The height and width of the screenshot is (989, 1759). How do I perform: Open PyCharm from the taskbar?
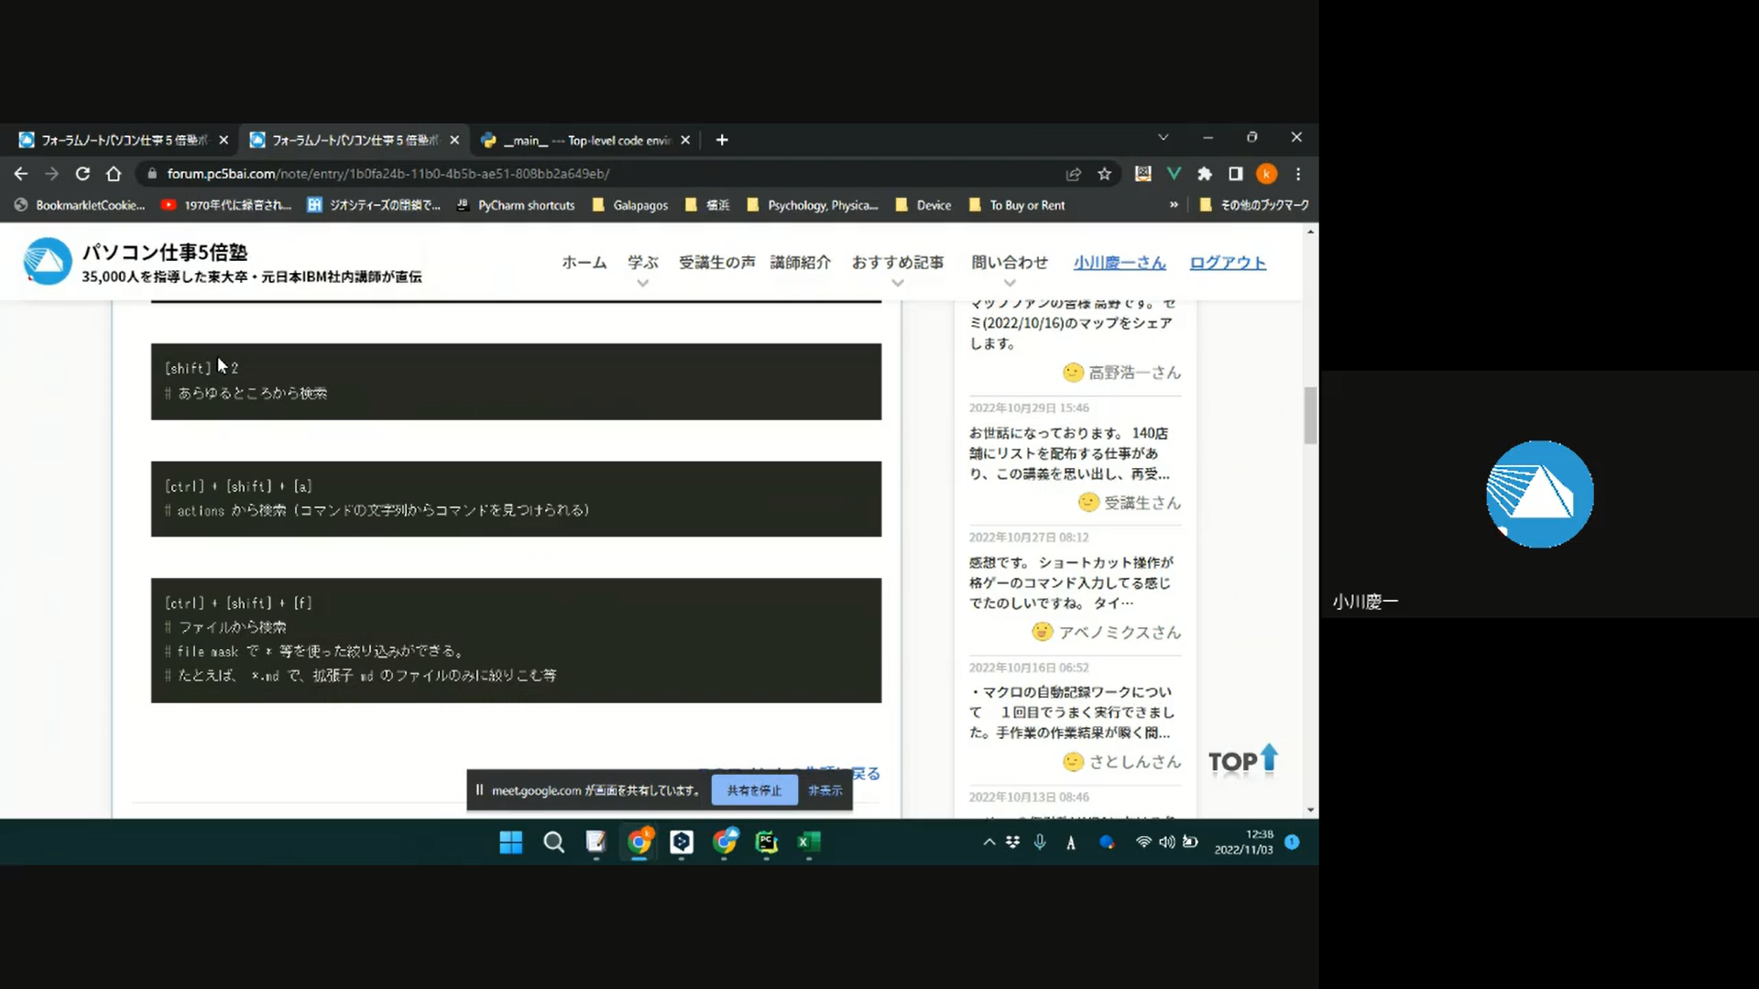[x=766, y=842]
